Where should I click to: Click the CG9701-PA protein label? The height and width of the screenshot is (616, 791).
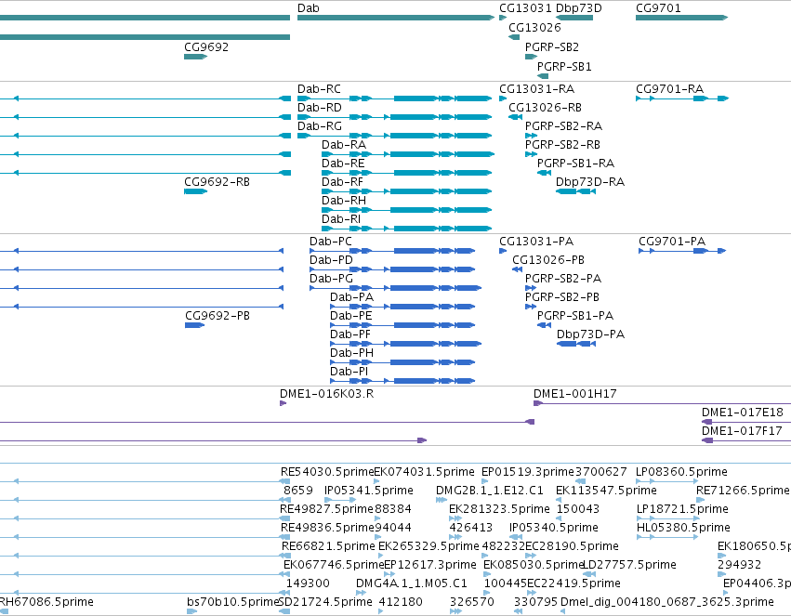click(x=672, y=242)
